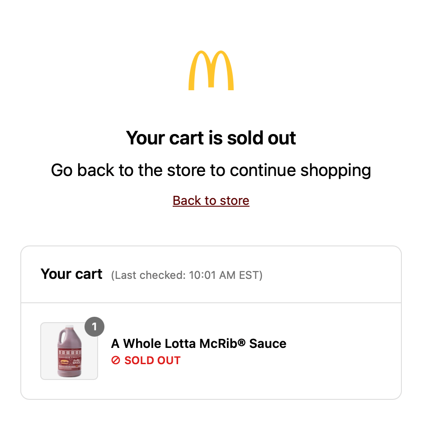Screen dimensions: 424x435
Task: Open the A Whole Lotta McRib Sauce item name
Action: tap(199, 343)
